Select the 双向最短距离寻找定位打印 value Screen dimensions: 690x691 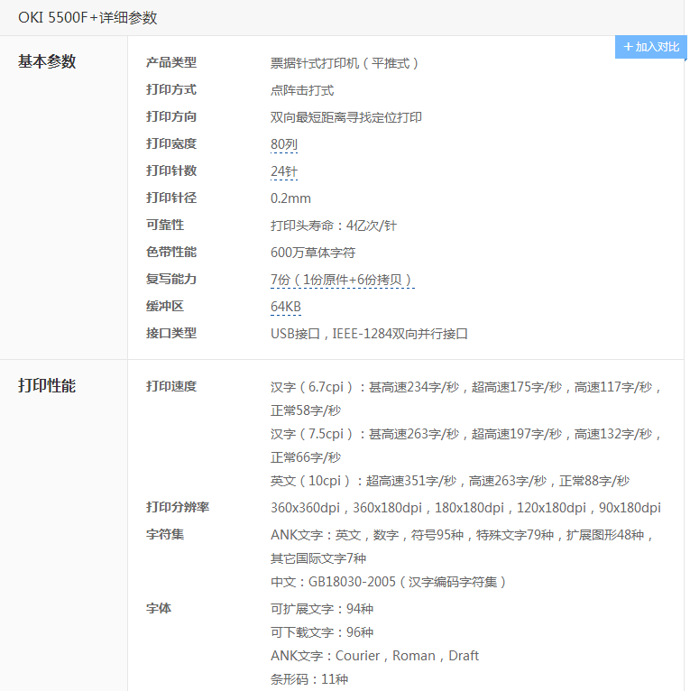(x=345, y=117)
